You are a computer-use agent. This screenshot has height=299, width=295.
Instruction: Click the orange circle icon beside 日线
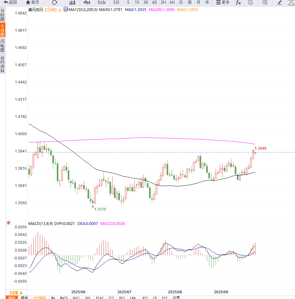tap(60, 10)
